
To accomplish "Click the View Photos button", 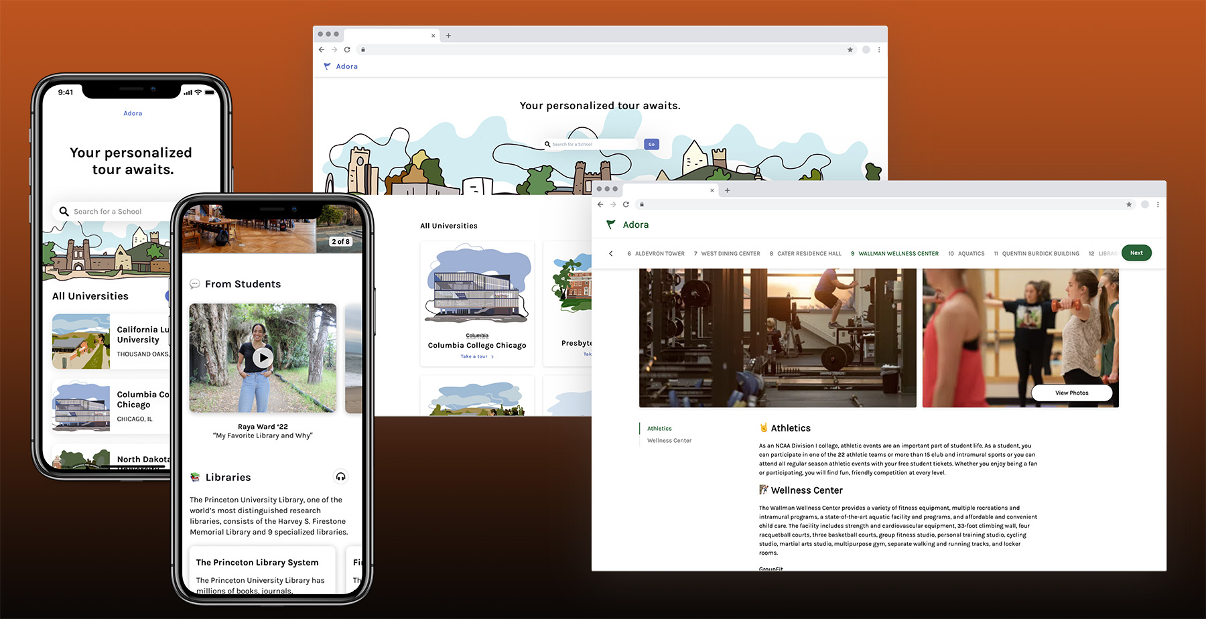I will click(x=1072, y=393).
